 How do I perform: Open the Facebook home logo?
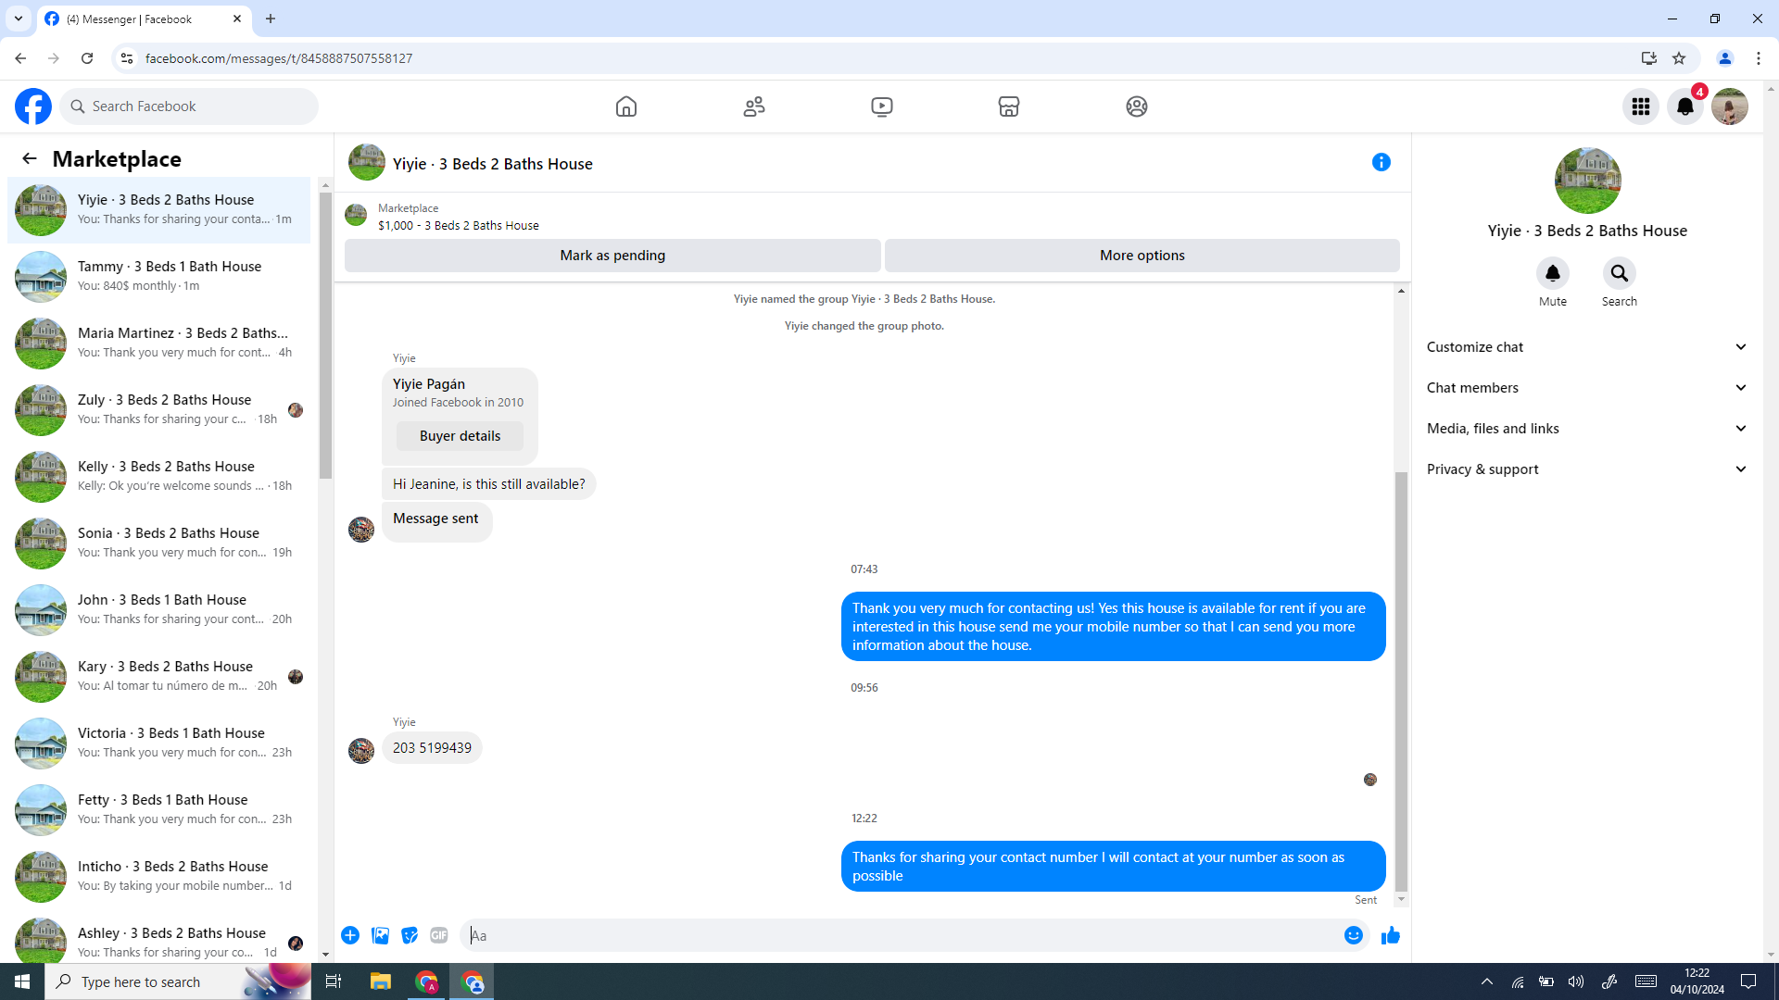(33, 106)
